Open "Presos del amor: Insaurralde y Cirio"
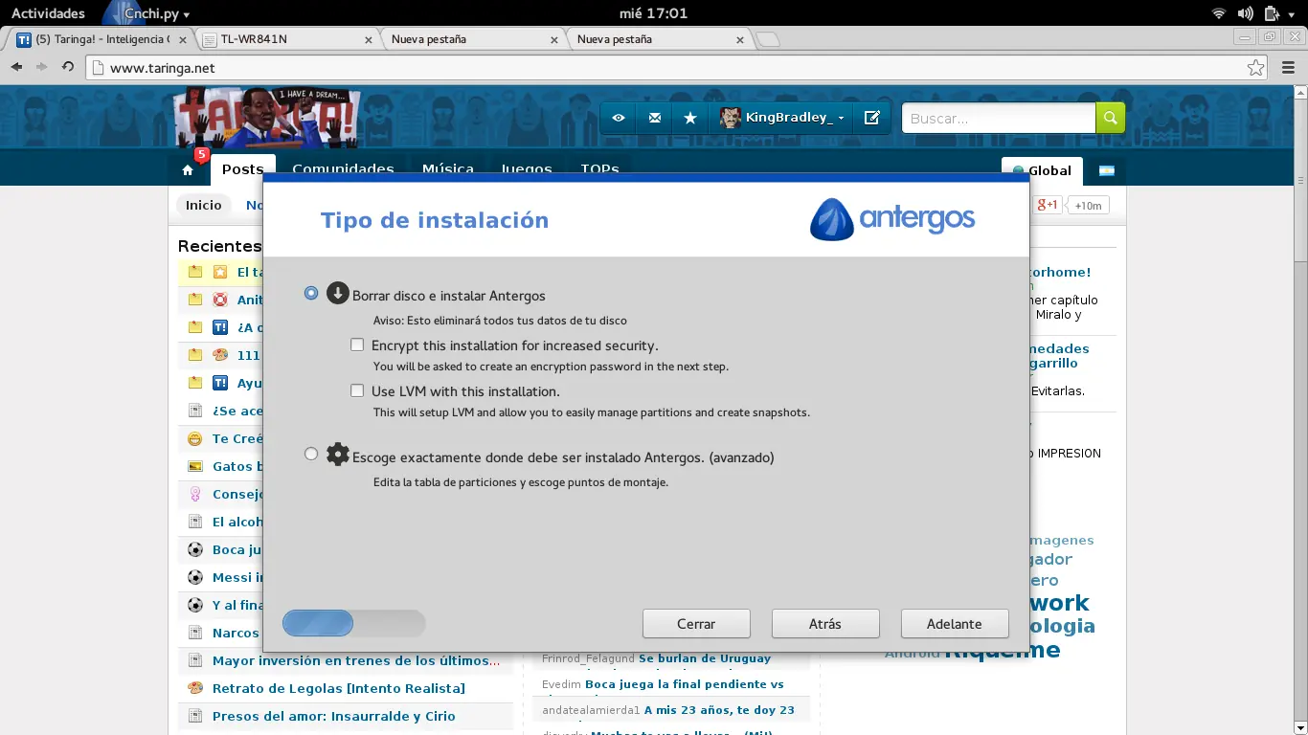The height and width of the screenshot is (735, 1308). coord(334,716)
